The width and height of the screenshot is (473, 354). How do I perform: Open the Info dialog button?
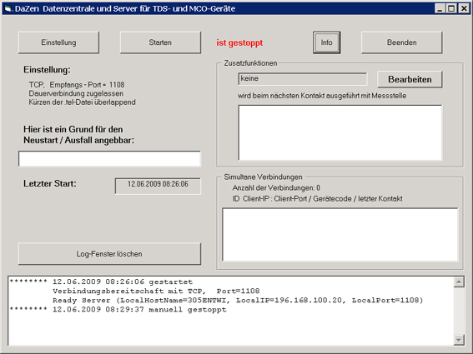click(326, 42)
